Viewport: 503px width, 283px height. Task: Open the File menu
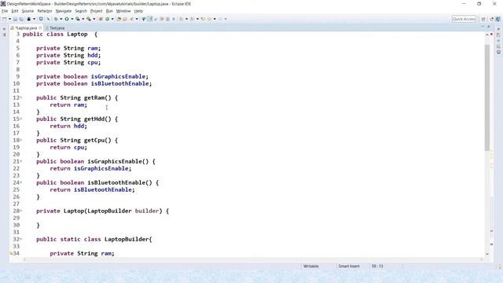point(5,11)
